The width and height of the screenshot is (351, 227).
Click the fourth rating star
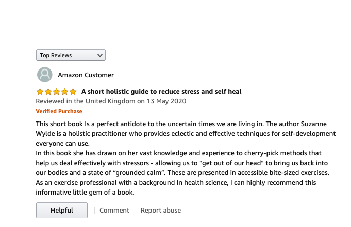coord(64,92)
